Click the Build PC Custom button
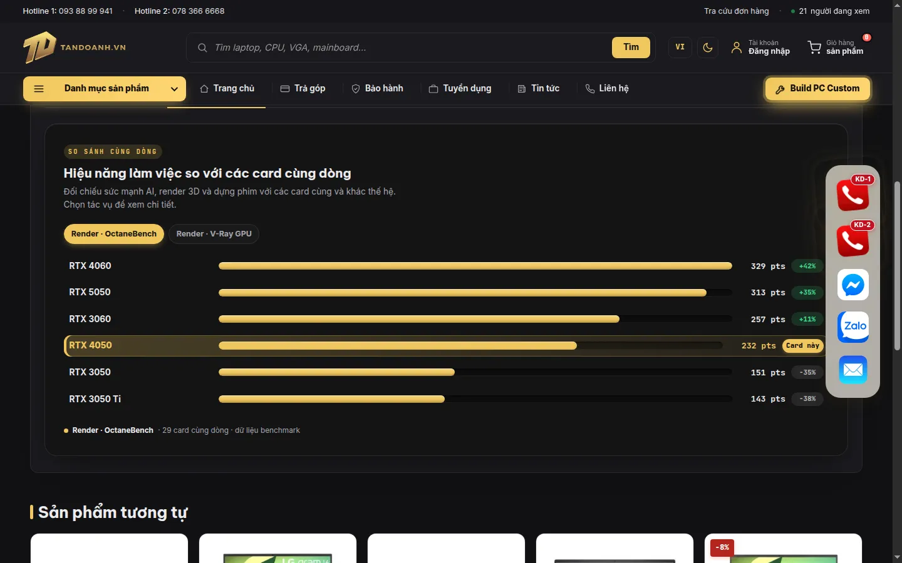Screen dimensions: 902x563 click(817, 89)
